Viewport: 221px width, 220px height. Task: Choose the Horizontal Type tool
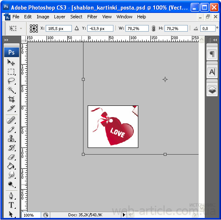(x=11, y=205)
